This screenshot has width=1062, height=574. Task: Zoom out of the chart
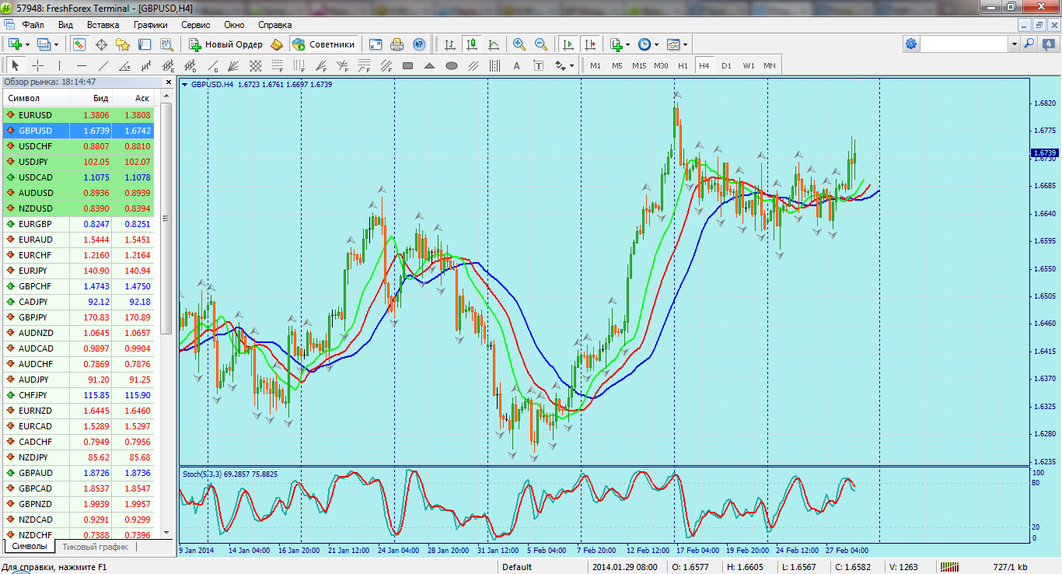540,44
